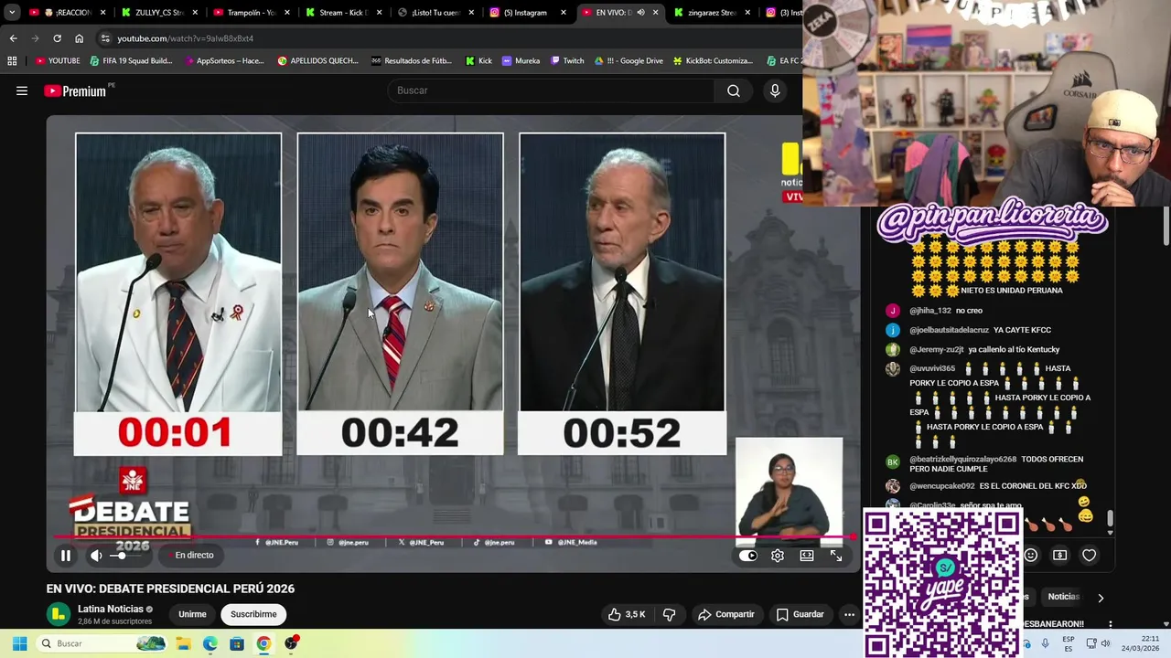Expand next filter chips with right chevron
Screen dimensions: 1171x658
click(1101, 598)
